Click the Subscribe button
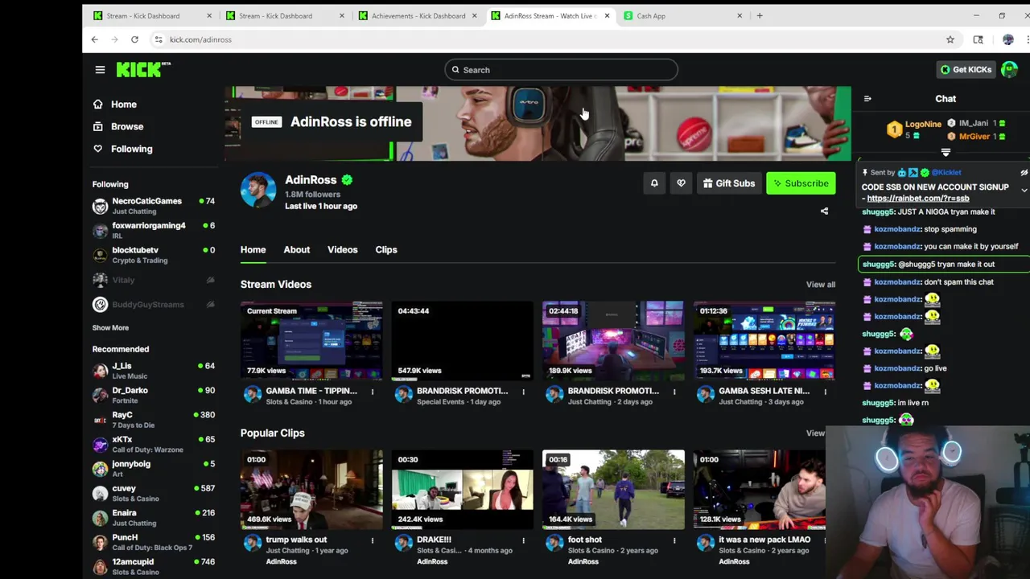This screenshot has width=1030, height=579. (801, 183)
